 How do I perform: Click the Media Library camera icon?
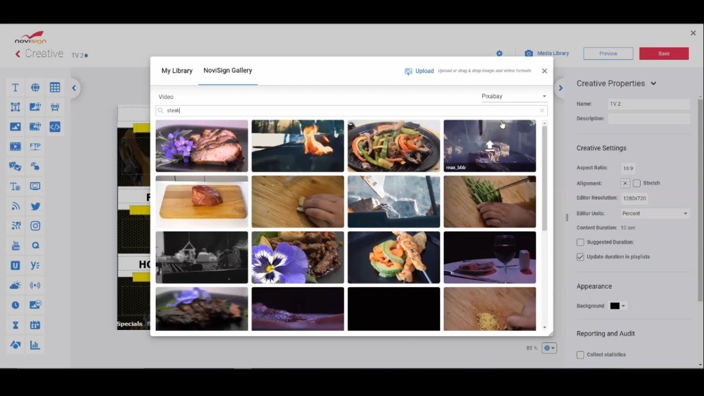tap(529, 53)
